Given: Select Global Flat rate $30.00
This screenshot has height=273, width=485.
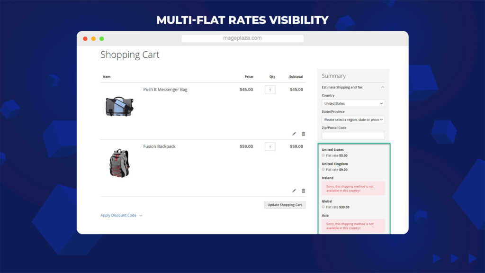Looking at the screenshot, I should click(x=323, y=207).
